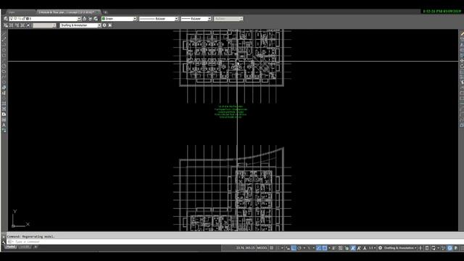Open the second ByLayer lineweight dropdown
This screenshot has height=261, width=464.
(210, 19)
